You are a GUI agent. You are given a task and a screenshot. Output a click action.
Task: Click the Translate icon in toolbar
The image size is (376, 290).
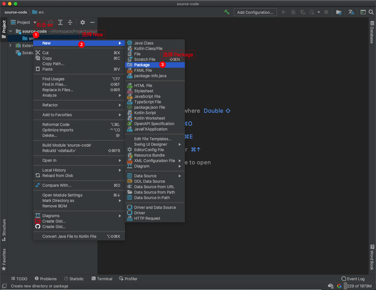[351, 12]
